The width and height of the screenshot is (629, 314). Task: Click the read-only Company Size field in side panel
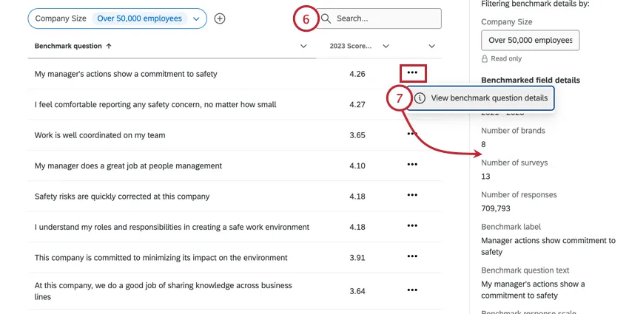530,40
